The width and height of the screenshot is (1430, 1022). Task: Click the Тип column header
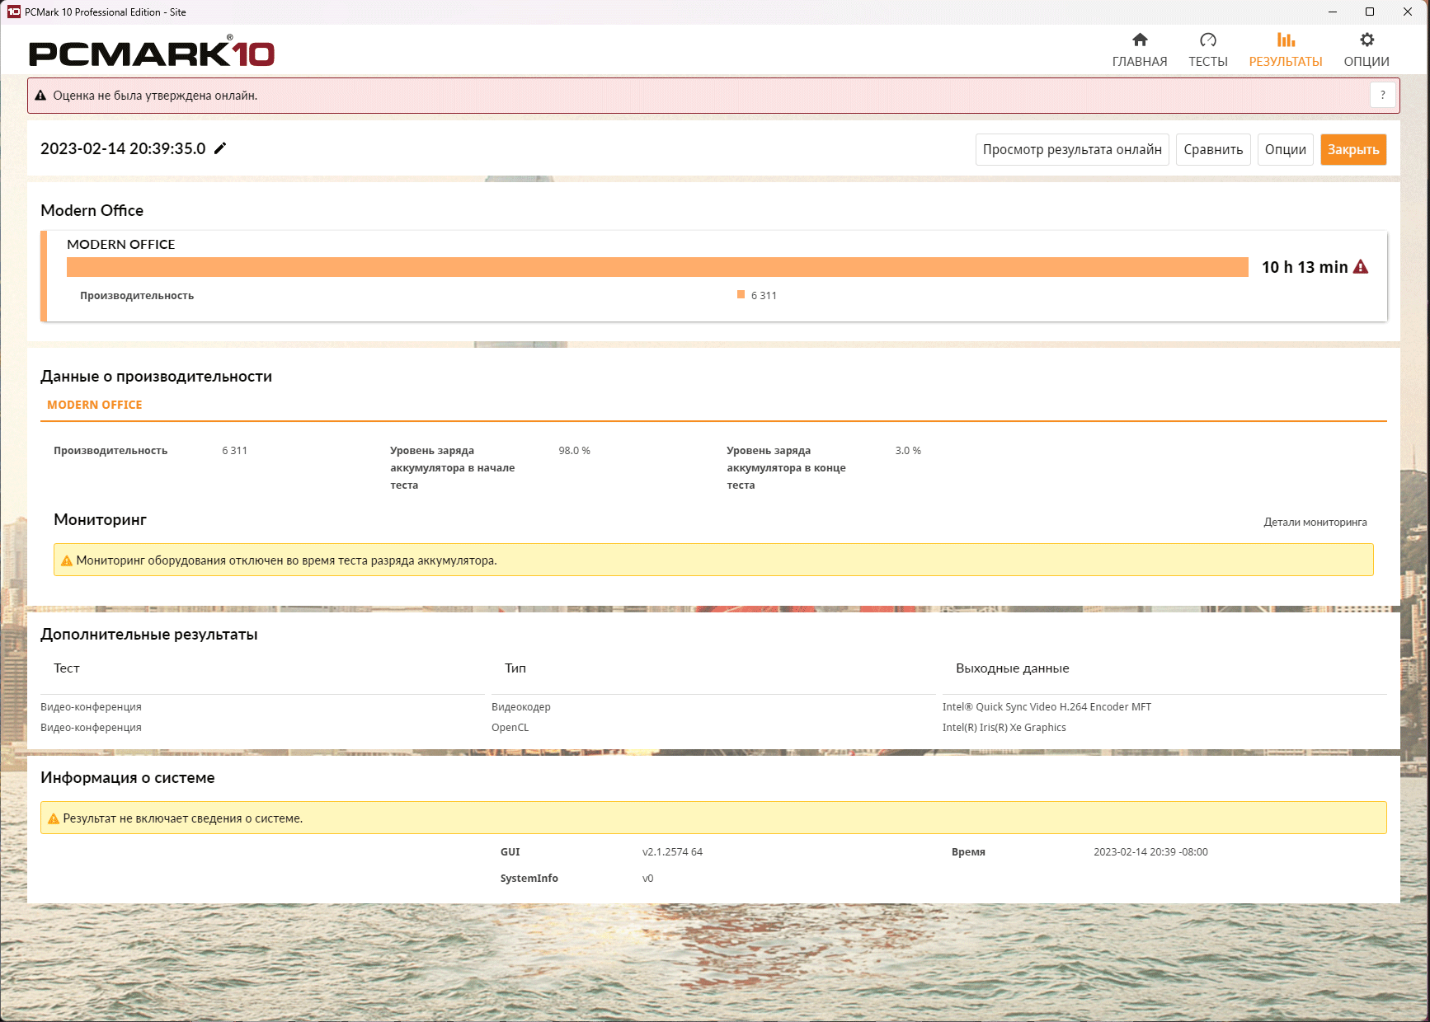(x=515, y=668)
